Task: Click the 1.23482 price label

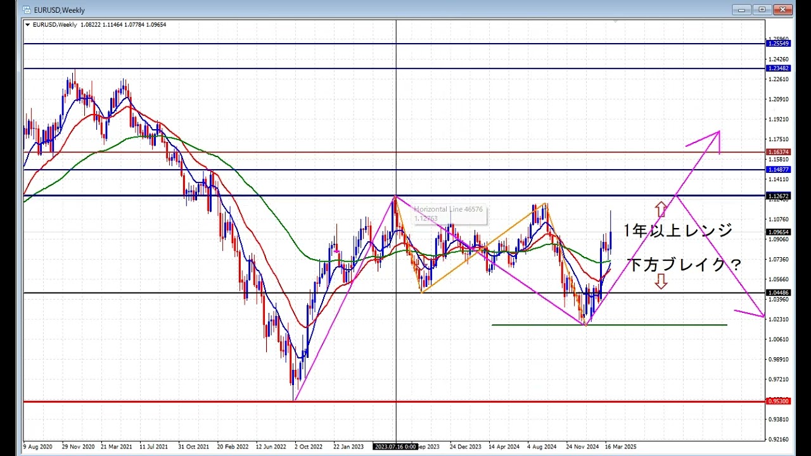Action: coord(778,68)
